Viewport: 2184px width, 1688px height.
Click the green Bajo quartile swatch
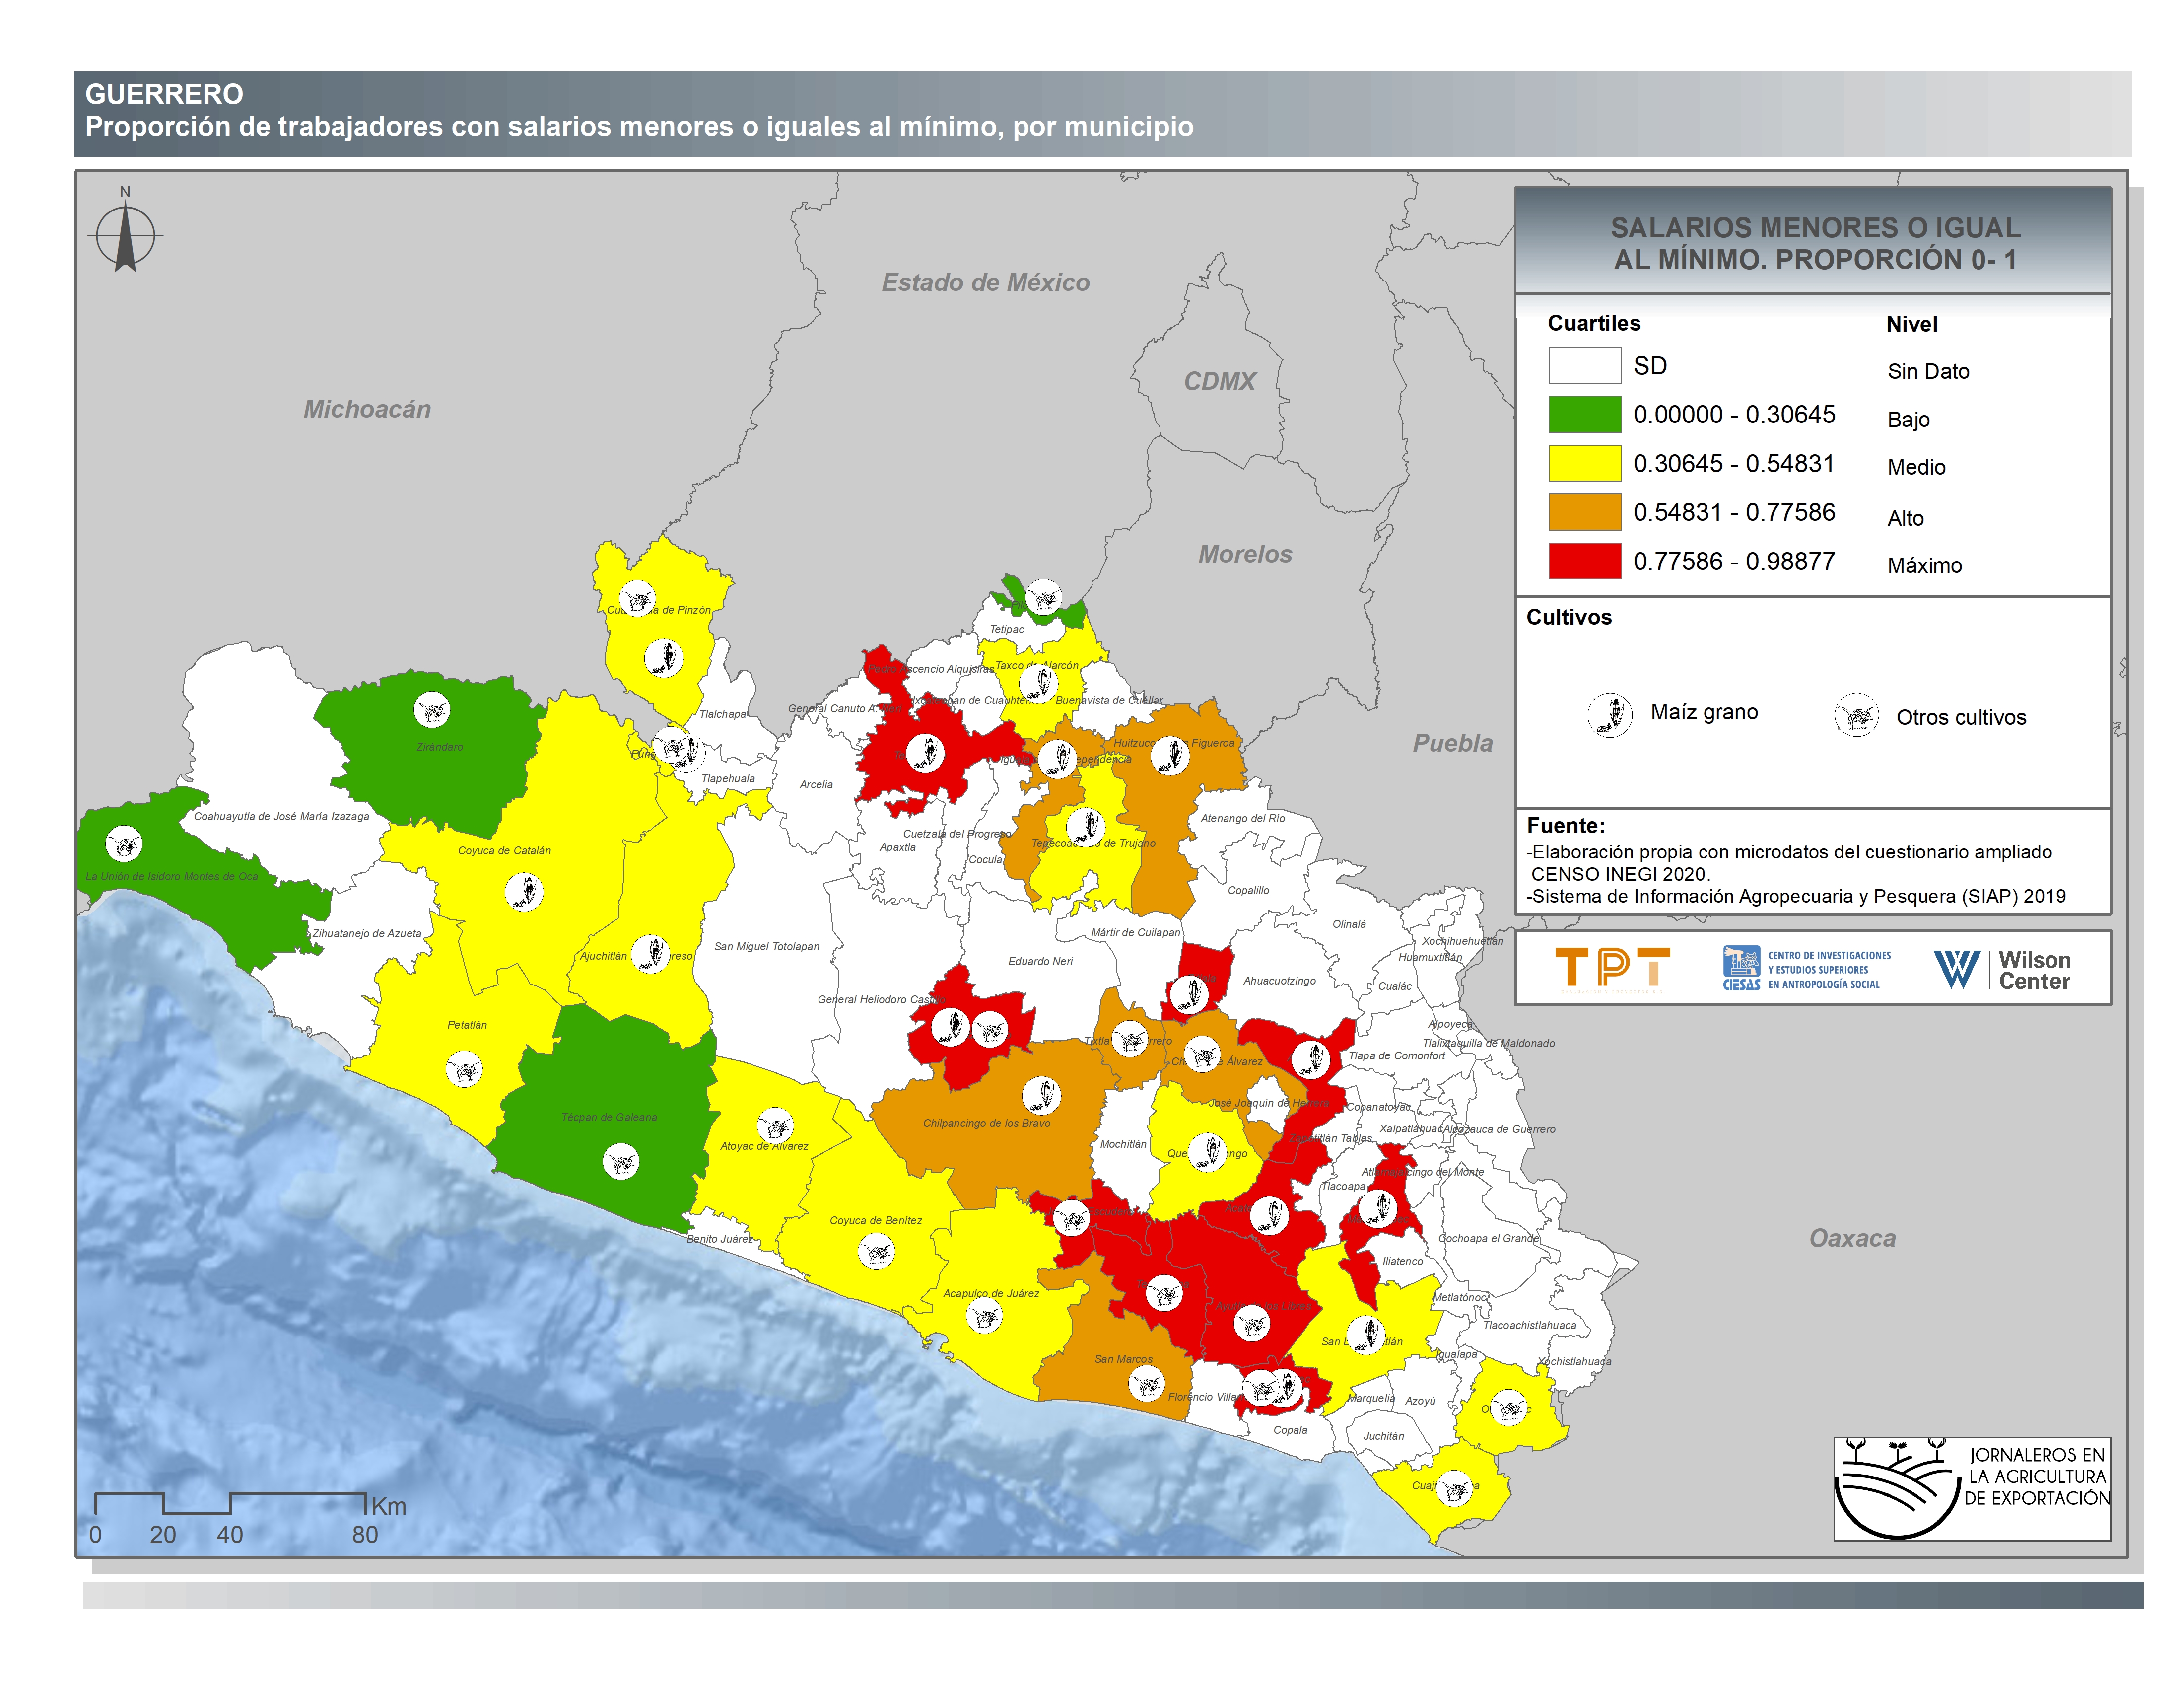point(1584,414)
